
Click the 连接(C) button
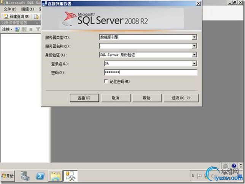tap(84, 98)
